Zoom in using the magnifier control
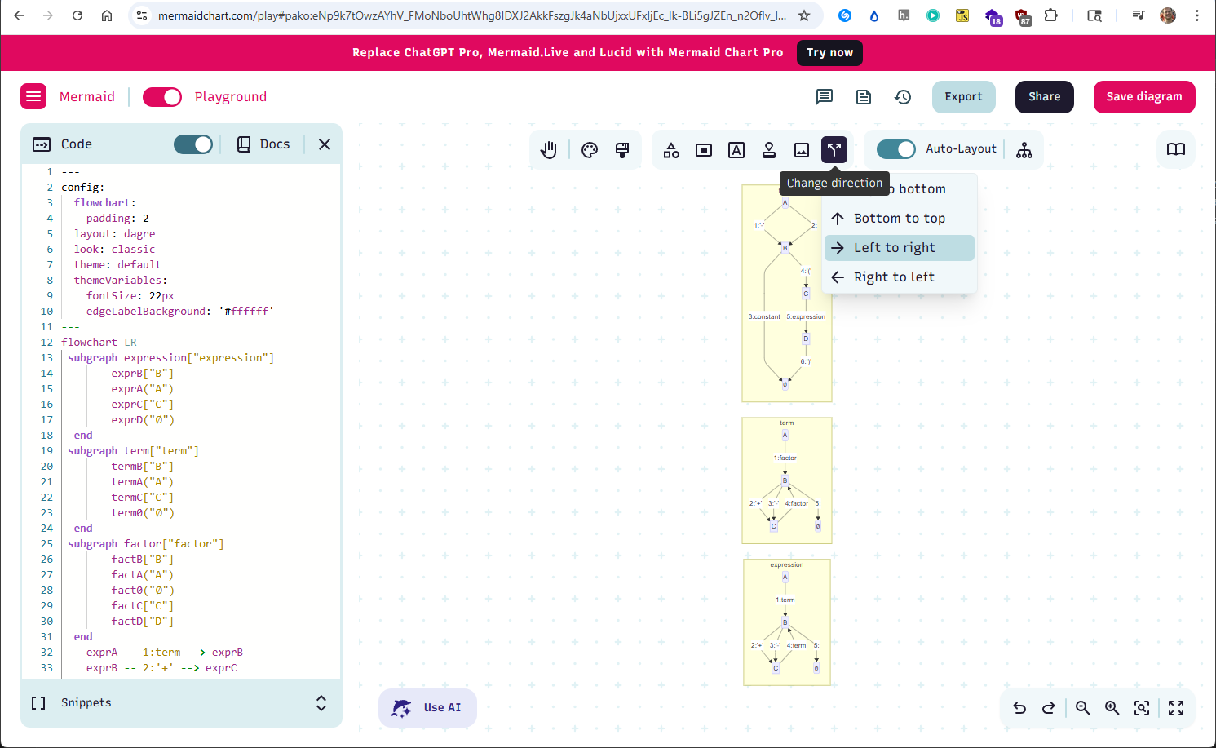 (1112, 708)
